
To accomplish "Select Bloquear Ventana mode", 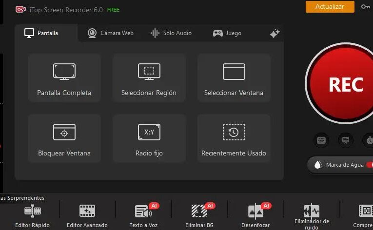I will pyautogui.click(x=64, y=138).
